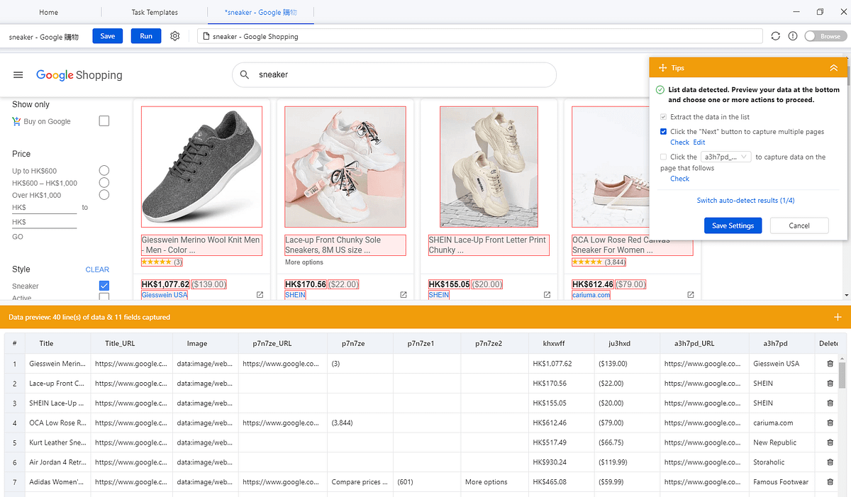Delete row 1 Giesswein USA

[830, 364]
